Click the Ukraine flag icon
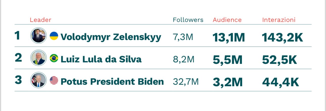Image resolution: width=326 pixels, height=111 pixels. pos(54,36)
